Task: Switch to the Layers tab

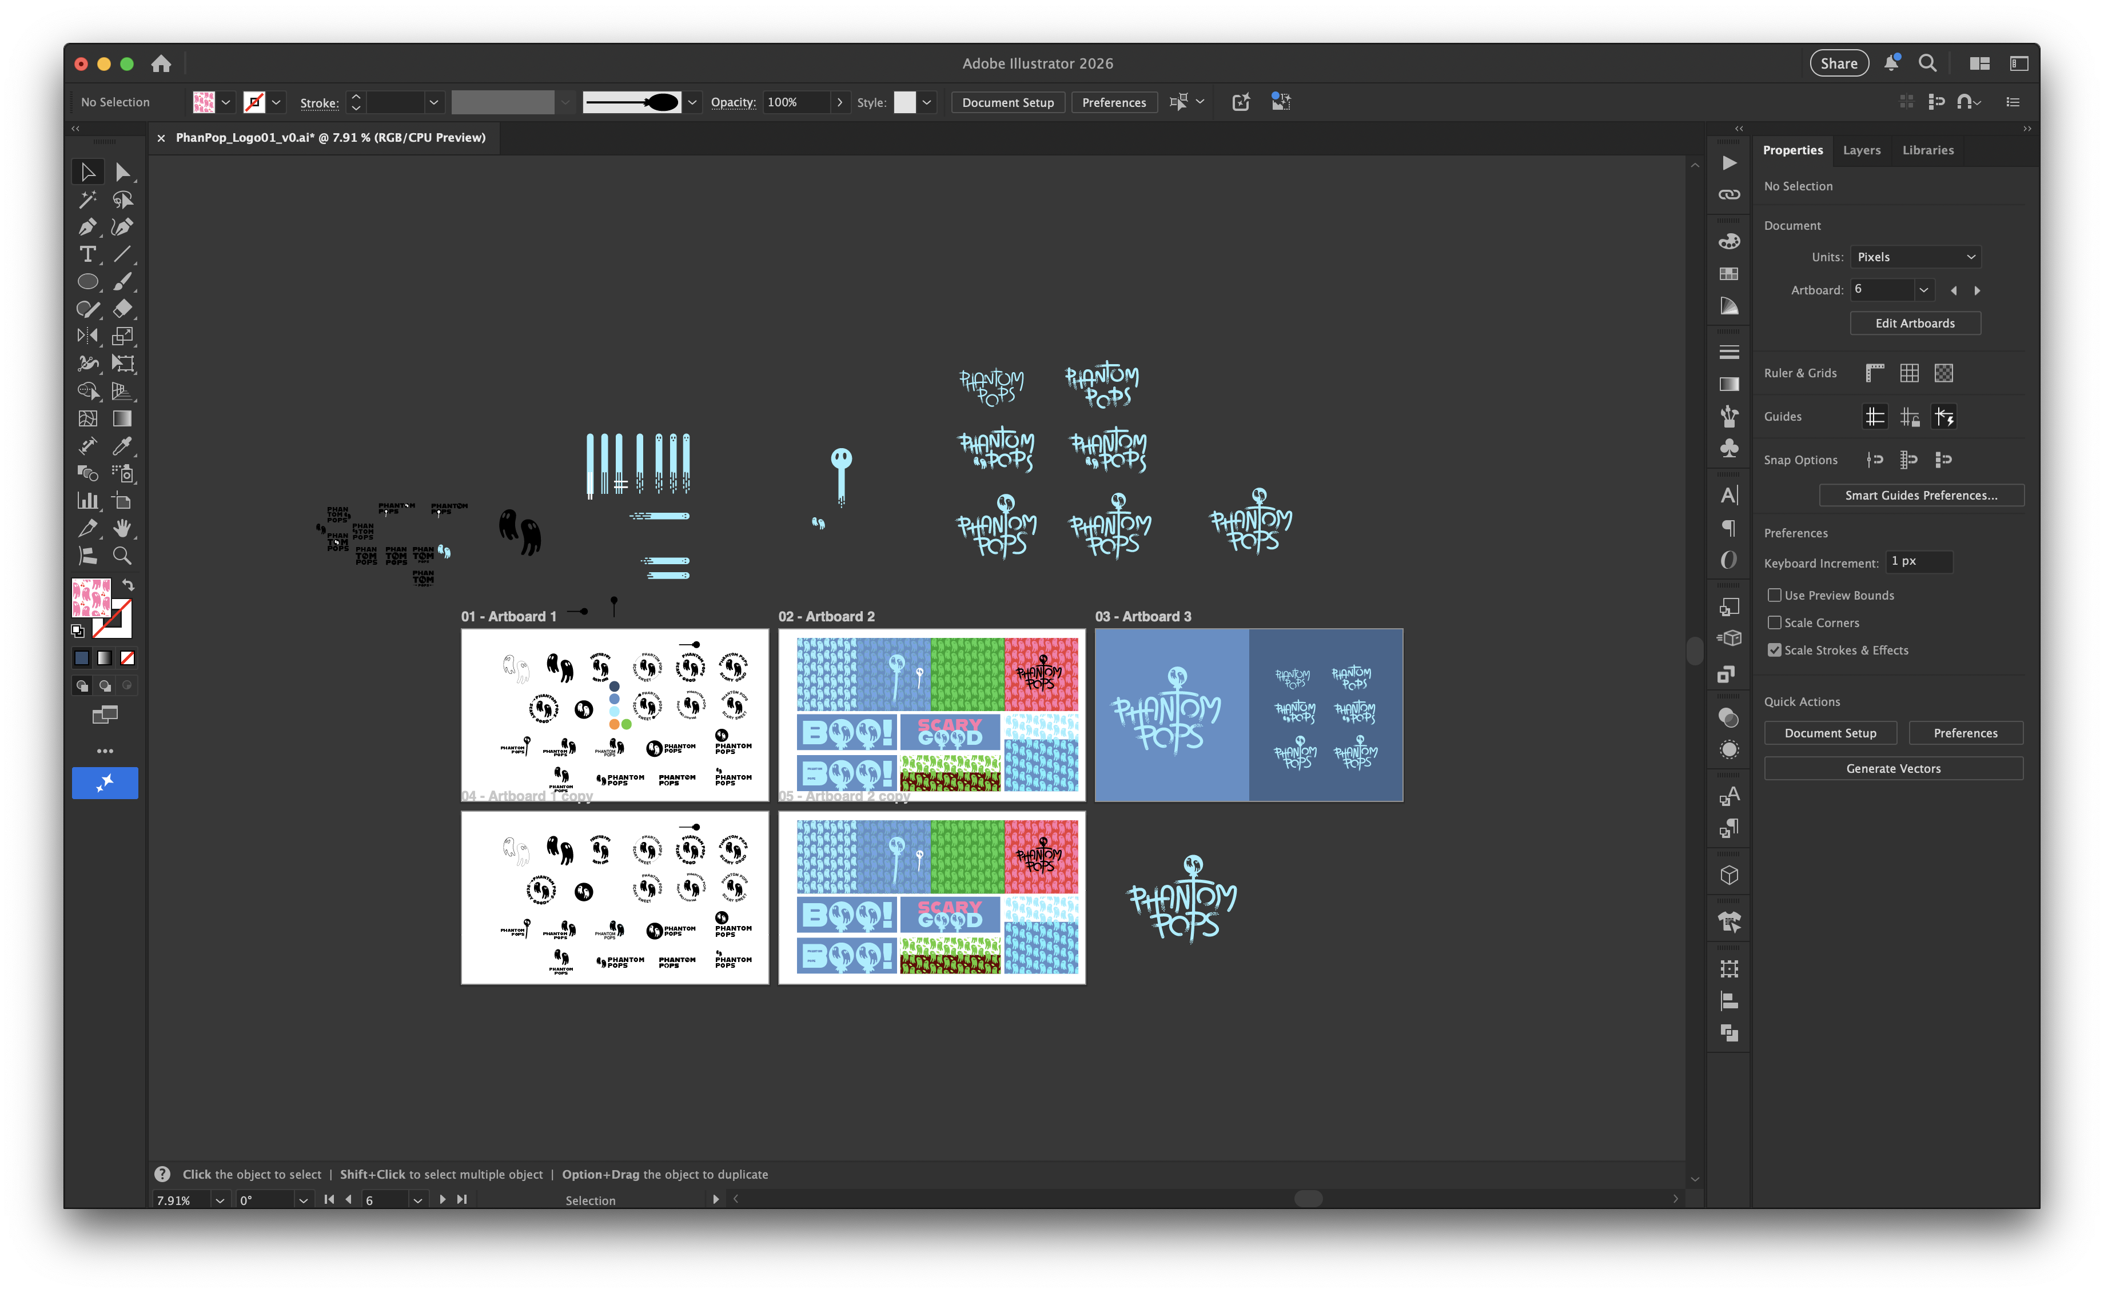Action: pyautogui.click(x=1861, y=150)
